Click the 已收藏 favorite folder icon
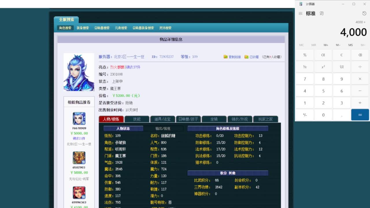 [247, 57]
